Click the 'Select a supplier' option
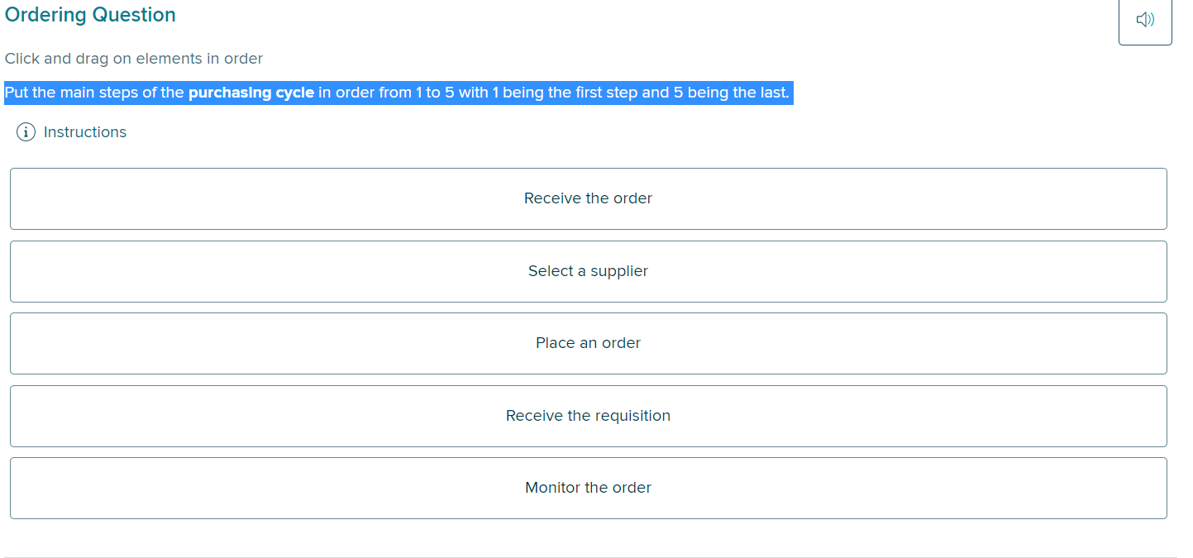1193x558 pixels. (x=588, y=271)
